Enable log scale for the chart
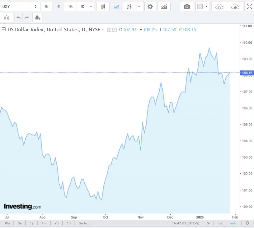 coord(220,223)
